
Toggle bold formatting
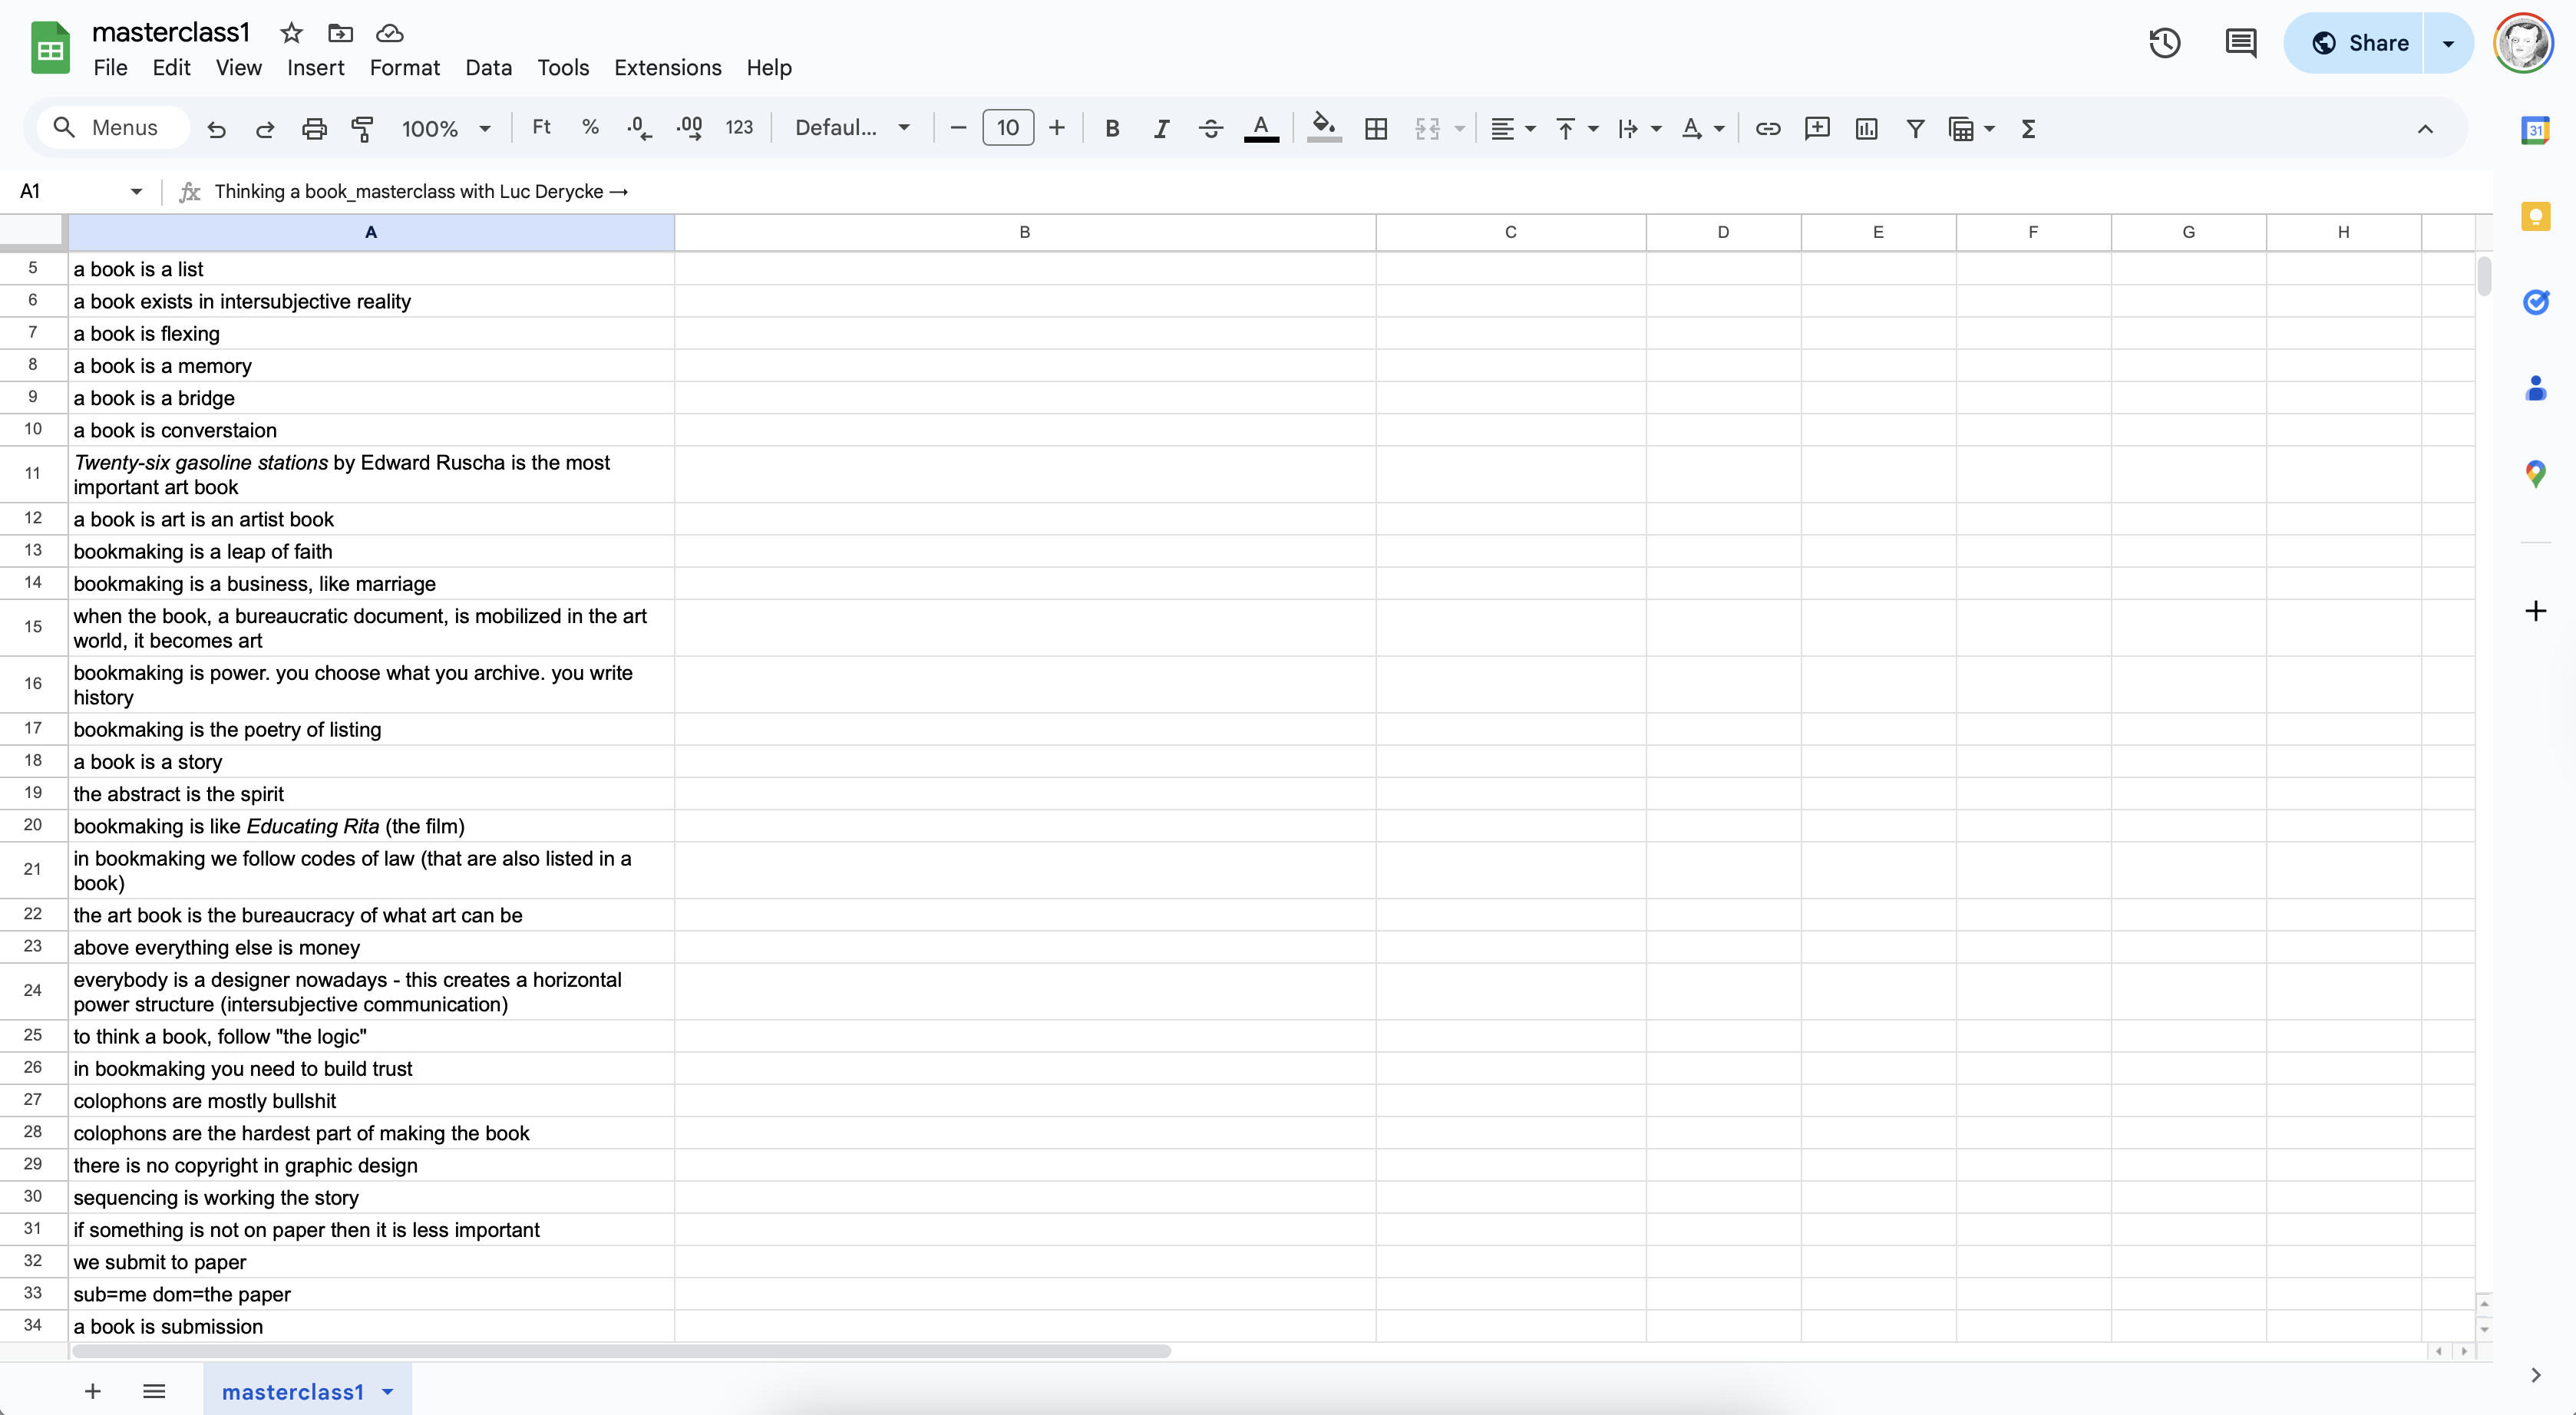pos(1112,128)
